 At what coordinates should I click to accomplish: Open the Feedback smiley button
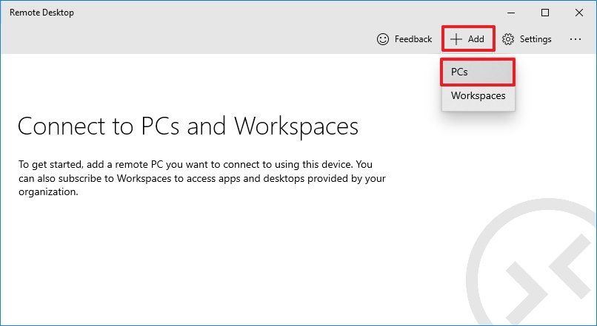(404, 39)
